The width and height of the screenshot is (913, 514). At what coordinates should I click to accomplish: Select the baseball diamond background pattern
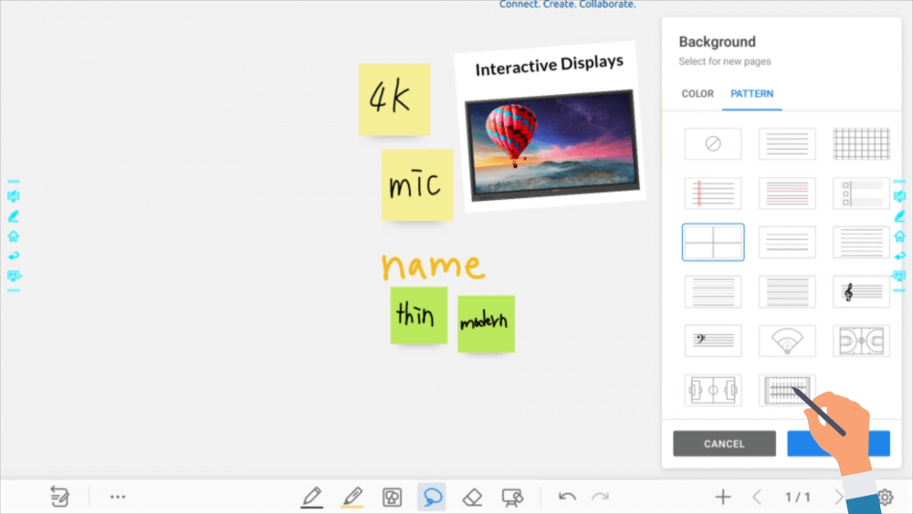click(787, 341)
